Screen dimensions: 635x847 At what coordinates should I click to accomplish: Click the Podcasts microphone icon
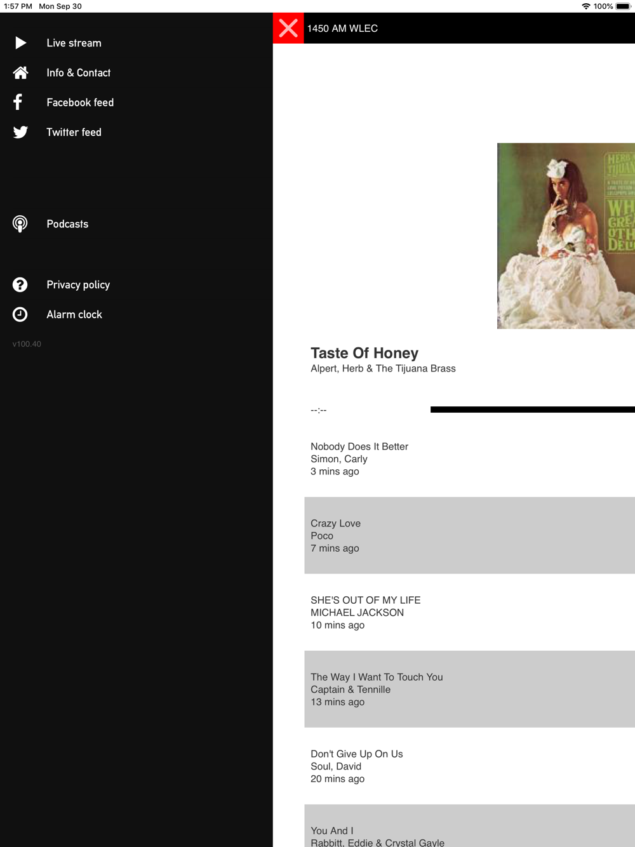point(20,223)
